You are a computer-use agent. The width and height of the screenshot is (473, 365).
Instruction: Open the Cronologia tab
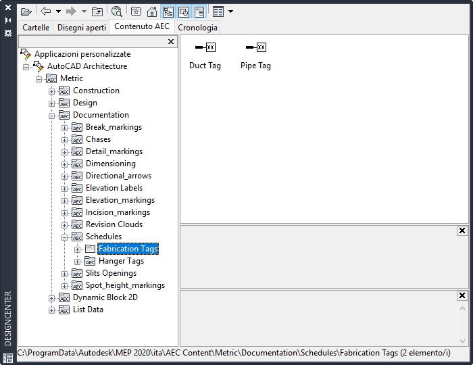click(x=197, y=28)
